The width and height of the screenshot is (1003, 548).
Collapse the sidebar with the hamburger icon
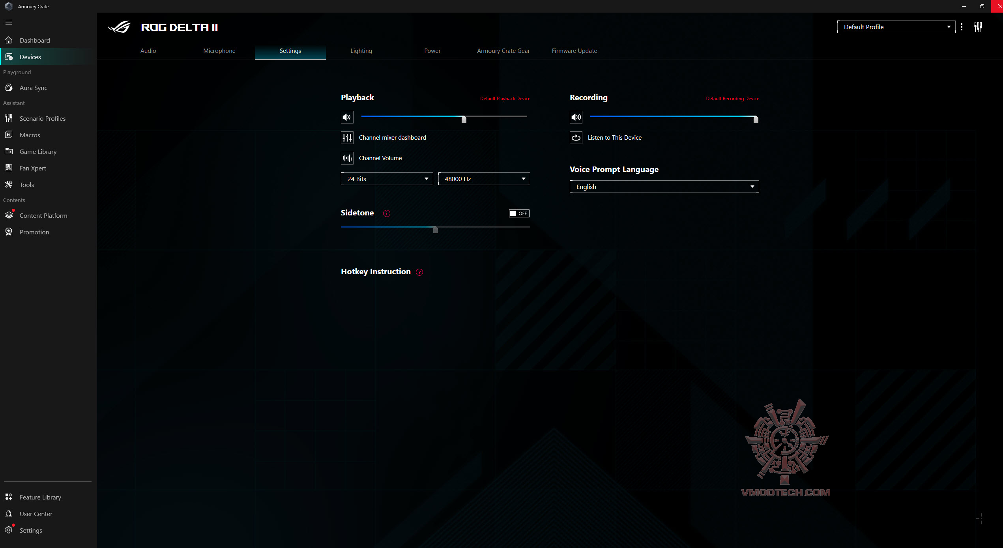9,22
